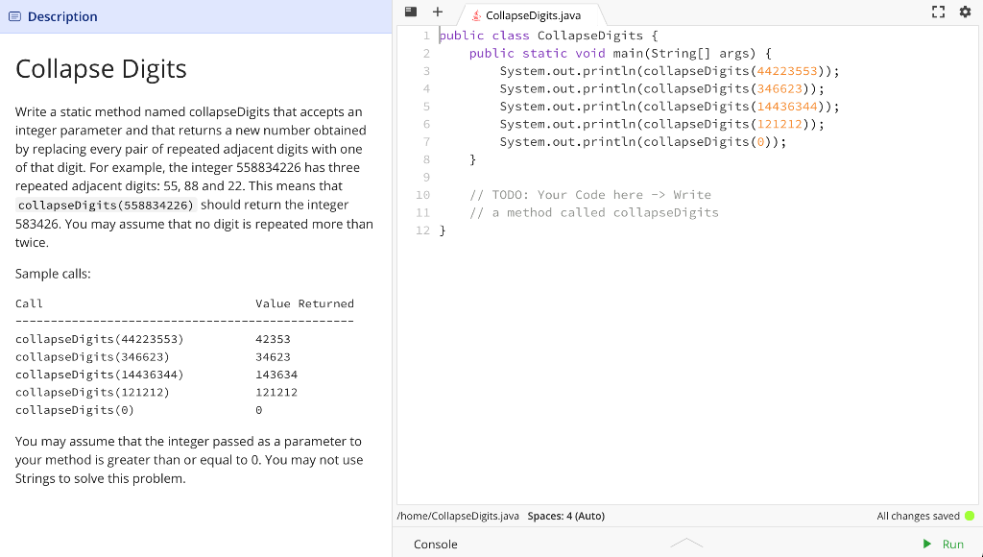Click the Collapse Digits heading
This screenshot has height=557, width=983.
pyautogui.click(x=101, y=68)
